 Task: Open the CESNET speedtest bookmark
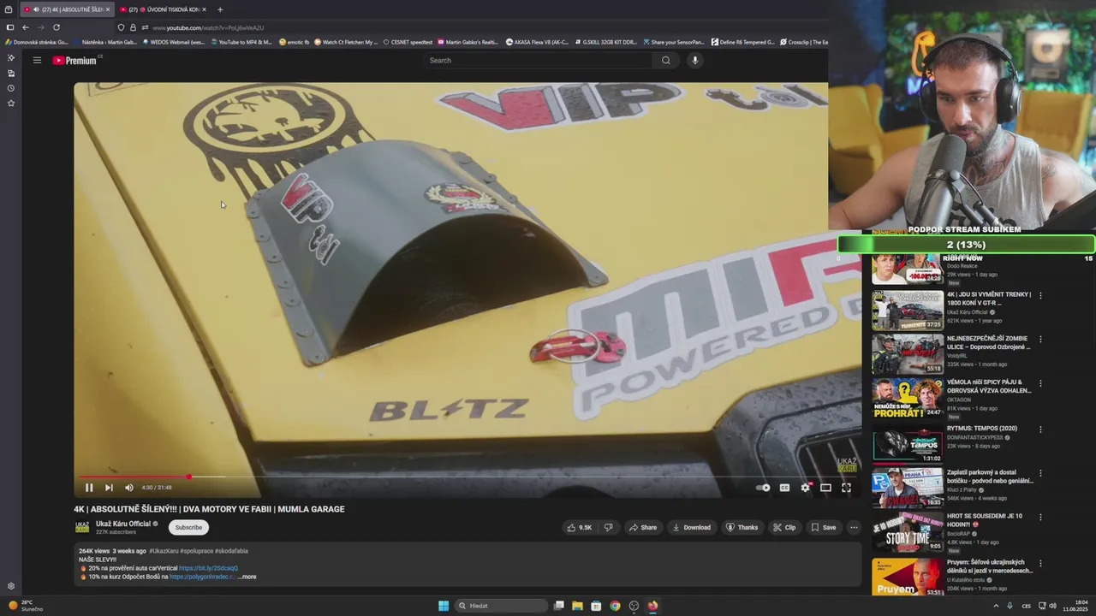[408, 42]
